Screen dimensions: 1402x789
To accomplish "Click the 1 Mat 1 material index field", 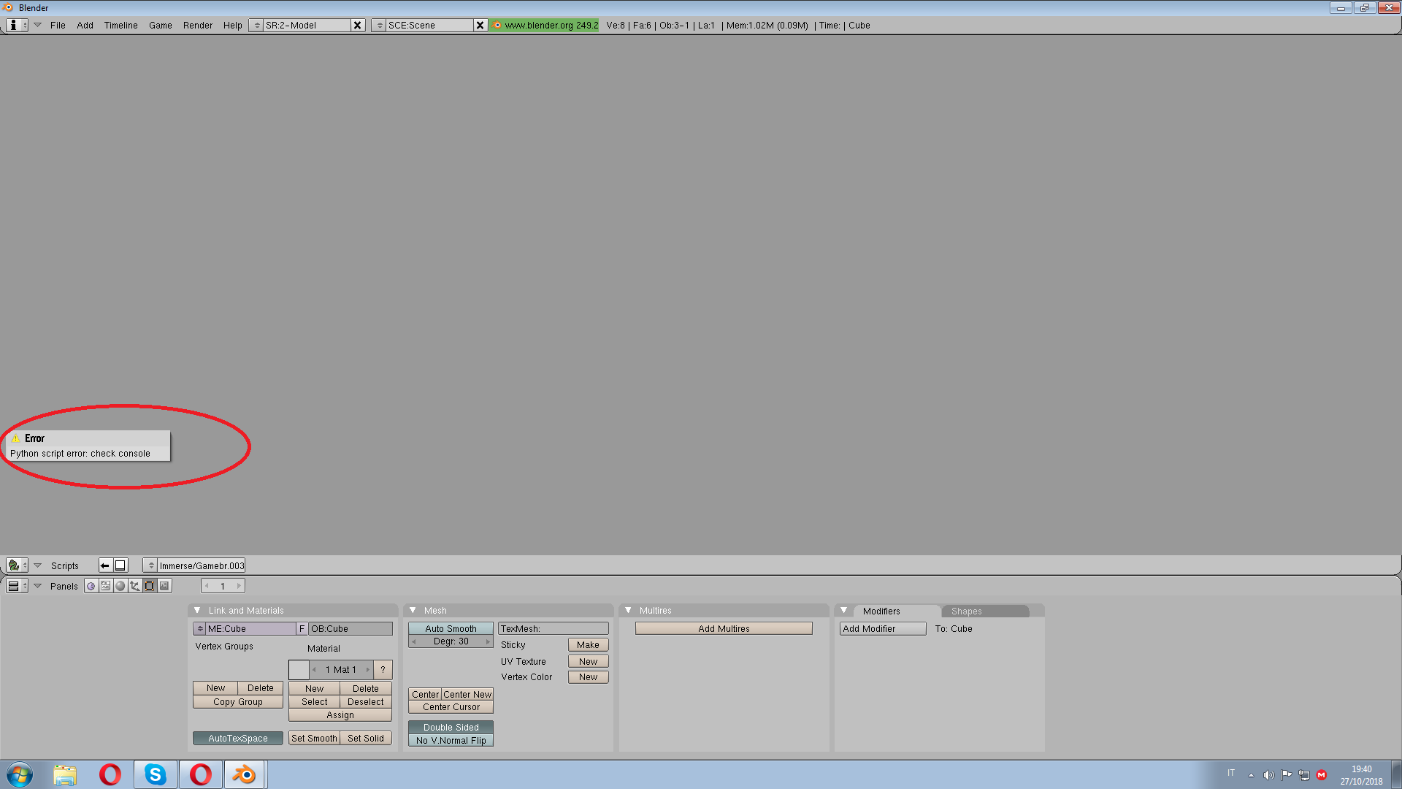I will [341, 670].
